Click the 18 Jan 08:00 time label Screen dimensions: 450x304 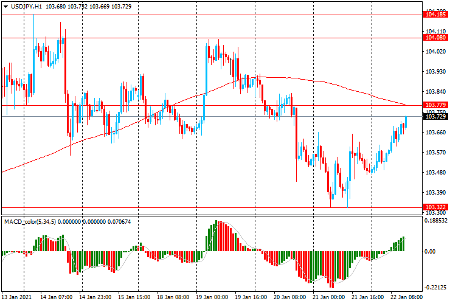[x=173, y=297]
